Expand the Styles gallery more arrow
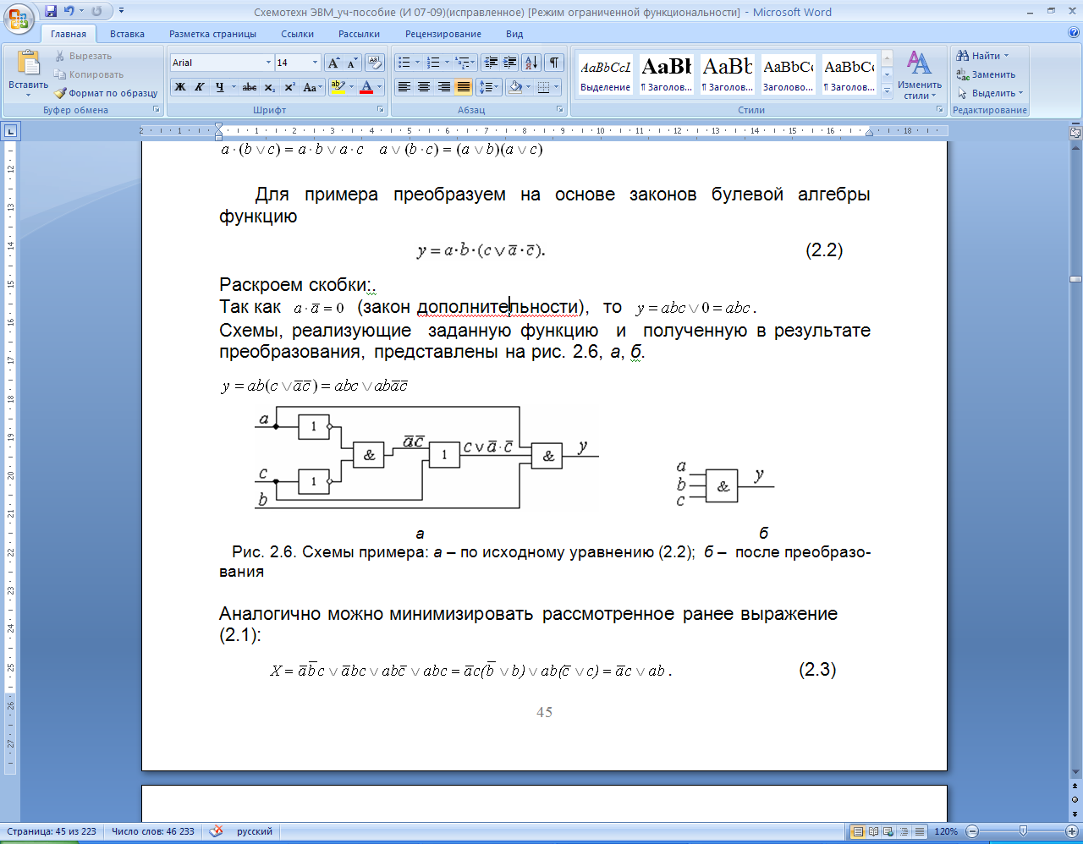This screenshot has width=1083, height=844. tap(887, 90)
